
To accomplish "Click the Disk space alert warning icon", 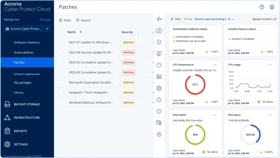I will tap(261, 152).
